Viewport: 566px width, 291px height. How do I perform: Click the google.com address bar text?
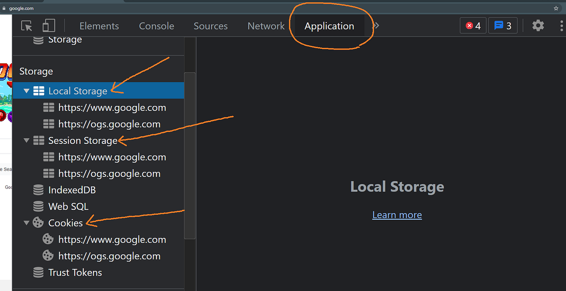click(21, 8)
